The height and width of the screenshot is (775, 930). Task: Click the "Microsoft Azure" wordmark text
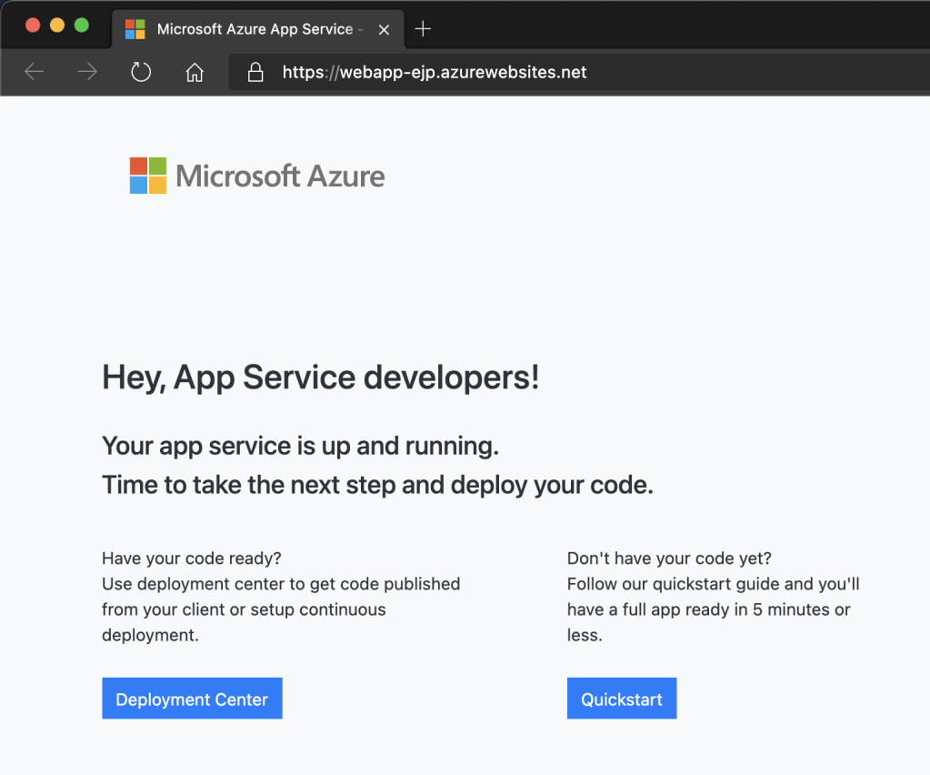point(280,176)
